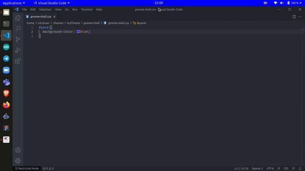Click the '#panel' selector on line 1
This screenshot has height=171, width=305.
point(44,28)
